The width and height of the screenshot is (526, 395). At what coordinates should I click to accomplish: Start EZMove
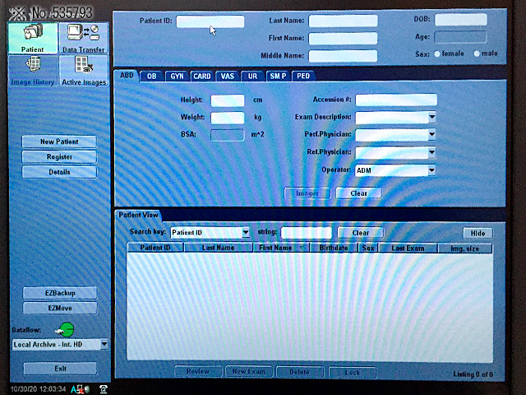[x=60, y=308]
